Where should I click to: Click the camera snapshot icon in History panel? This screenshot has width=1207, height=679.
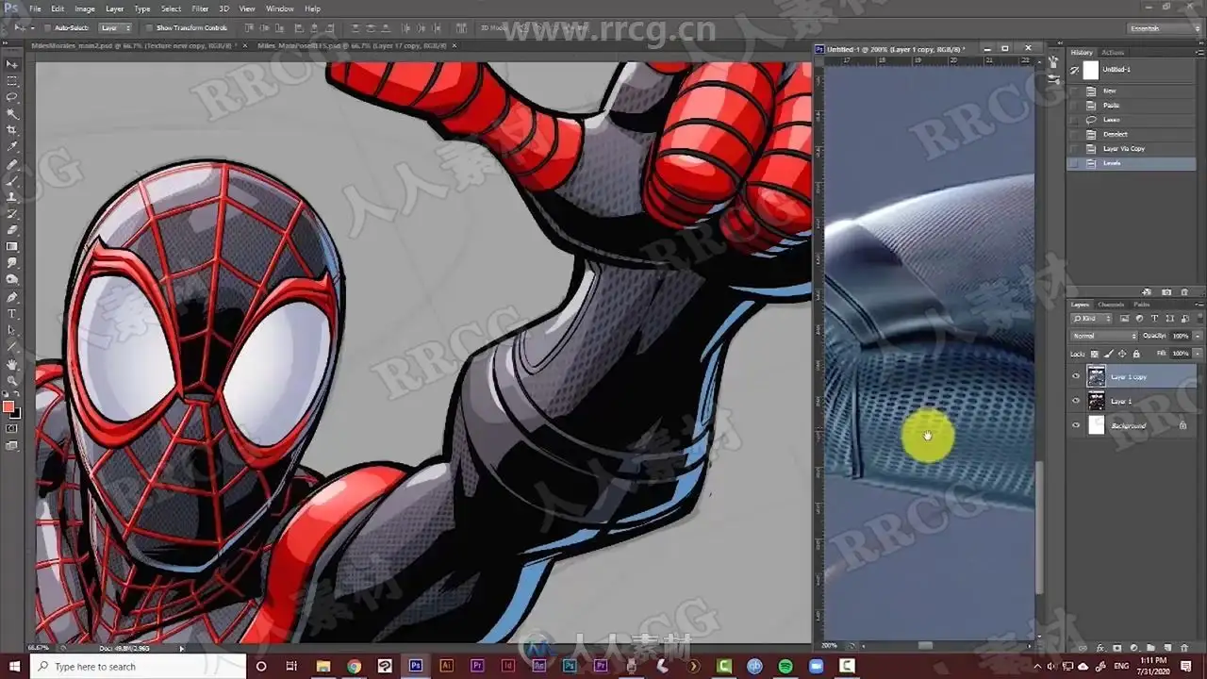(x=1166, y=292)
